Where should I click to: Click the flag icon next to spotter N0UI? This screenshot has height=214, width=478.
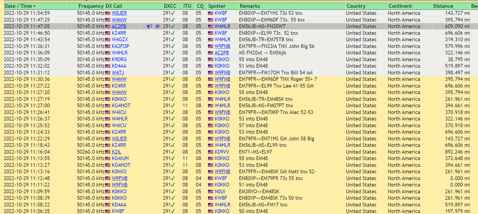tap(211, 191)
